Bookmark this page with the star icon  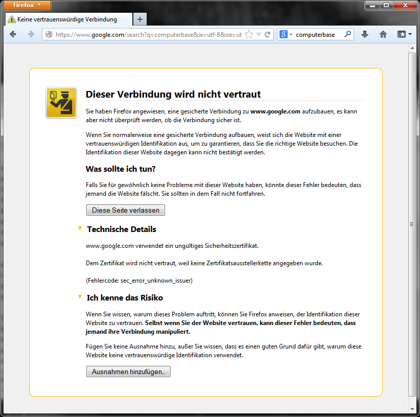249,34
